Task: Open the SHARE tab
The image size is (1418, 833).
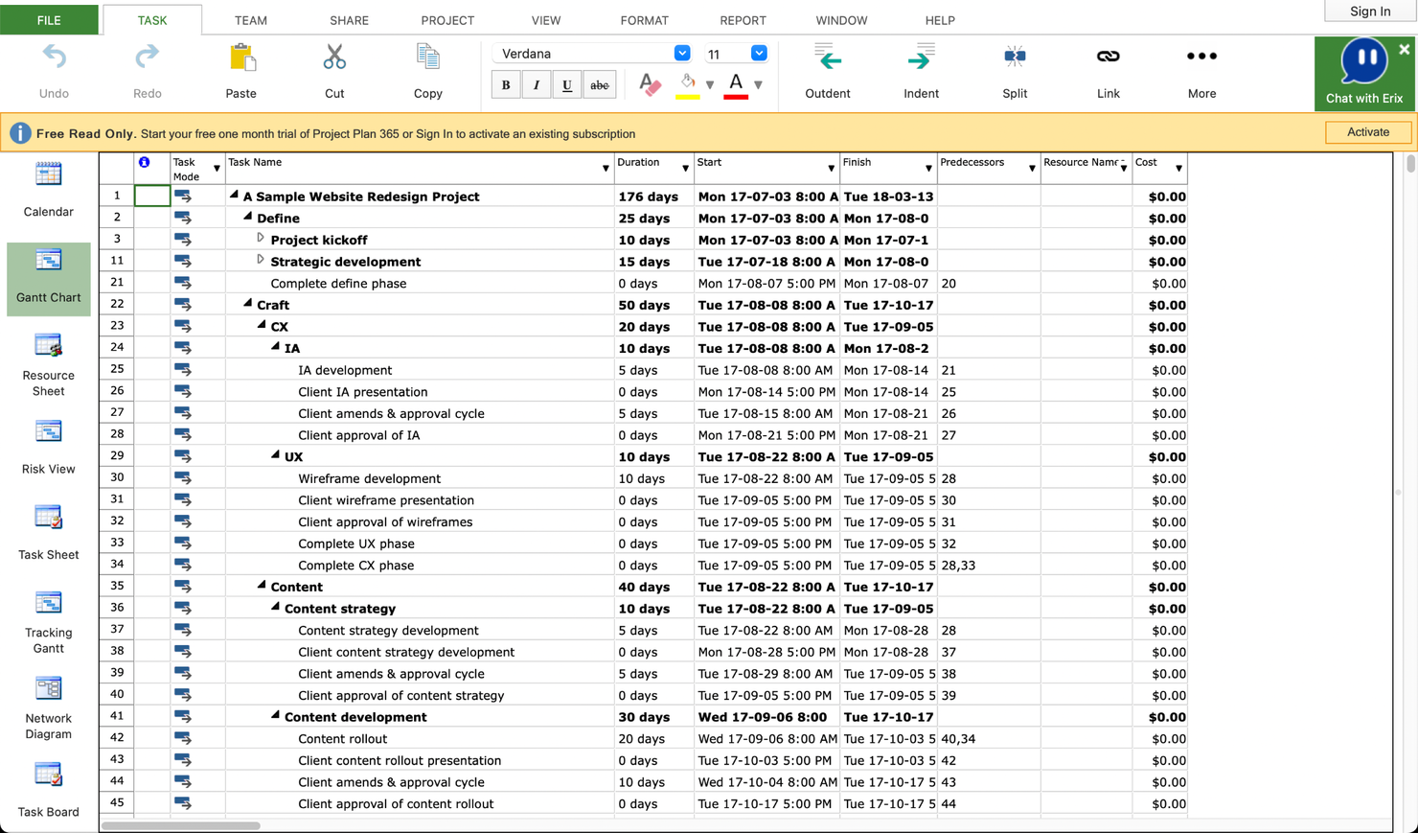Action: [349, 20]
